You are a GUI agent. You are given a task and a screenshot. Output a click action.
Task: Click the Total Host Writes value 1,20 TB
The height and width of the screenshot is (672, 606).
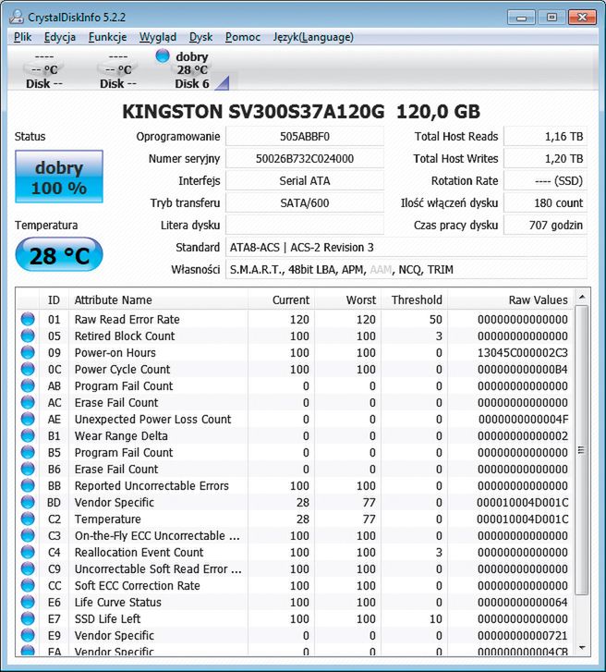(x=545, y=159)
